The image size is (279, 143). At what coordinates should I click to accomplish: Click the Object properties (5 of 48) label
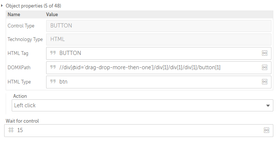33,6
